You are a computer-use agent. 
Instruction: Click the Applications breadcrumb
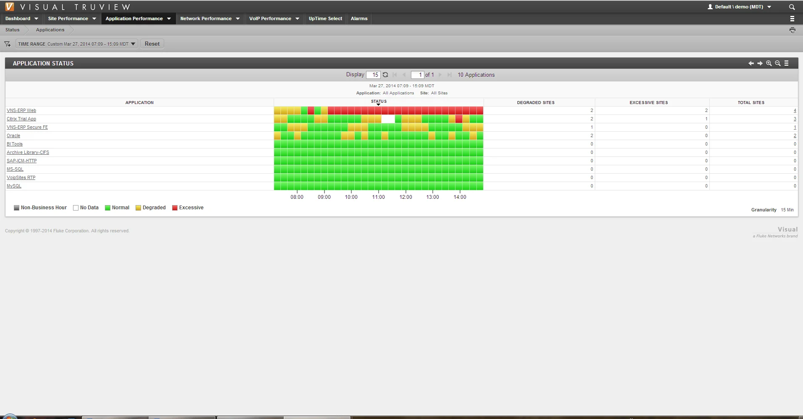point(50,30)
